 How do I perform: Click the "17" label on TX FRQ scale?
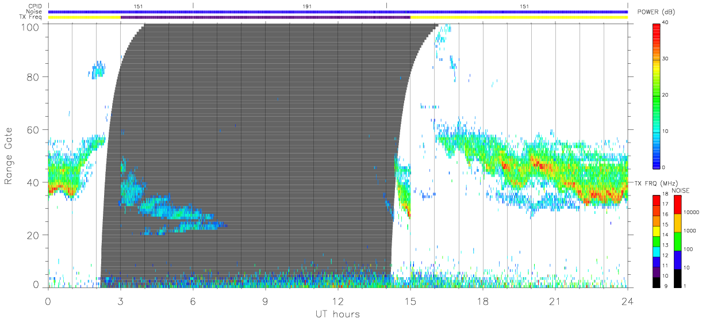(x=665, y=204)
